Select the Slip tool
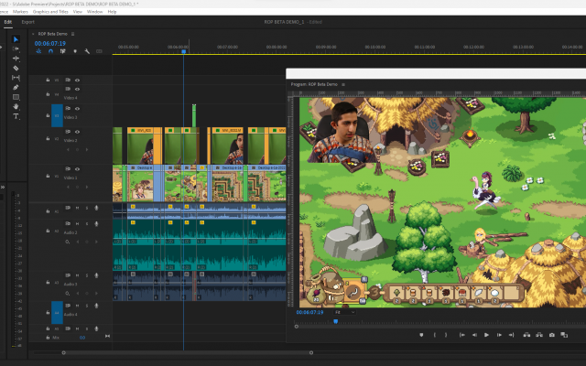 click(16, 78)
